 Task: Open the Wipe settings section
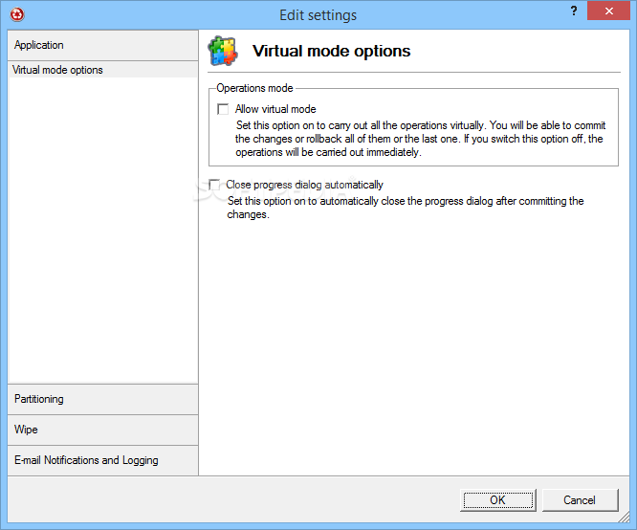pos(102,430)
